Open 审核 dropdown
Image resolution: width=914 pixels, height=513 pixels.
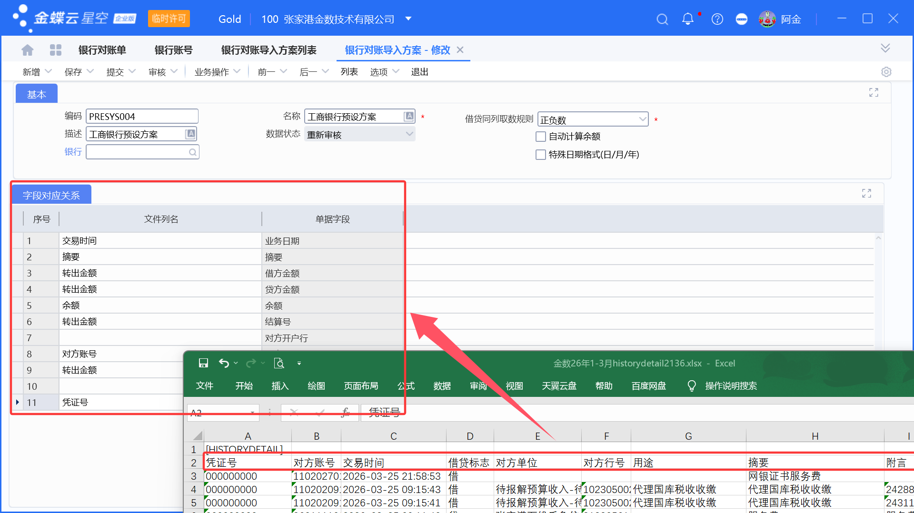[174, 71]
